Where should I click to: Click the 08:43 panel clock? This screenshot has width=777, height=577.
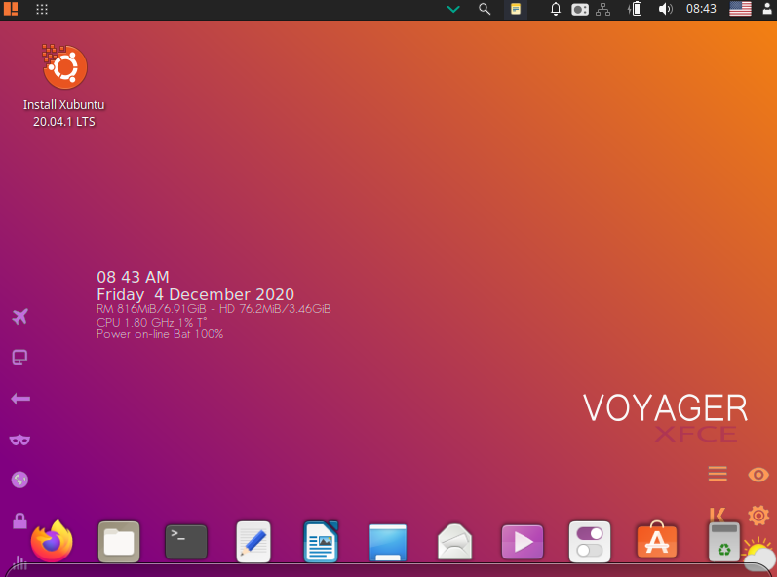(x=701, y=9)
